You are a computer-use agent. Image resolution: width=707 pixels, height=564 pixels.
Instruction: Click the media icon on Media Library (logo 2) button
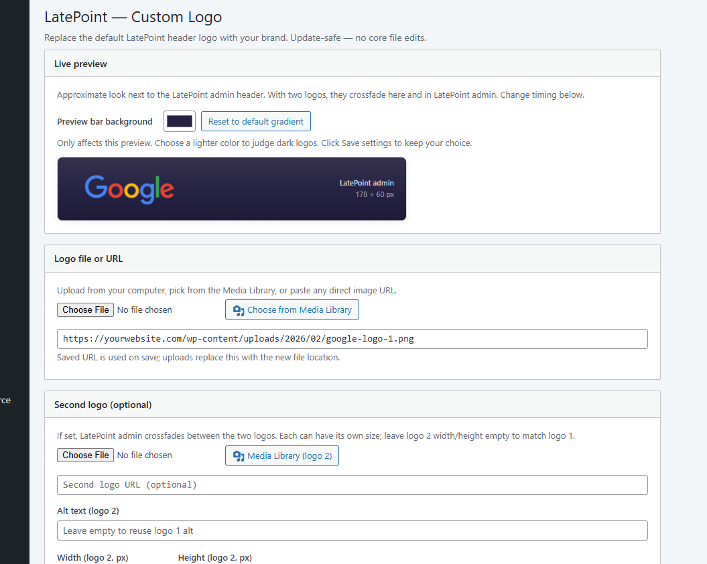point(239,455)
